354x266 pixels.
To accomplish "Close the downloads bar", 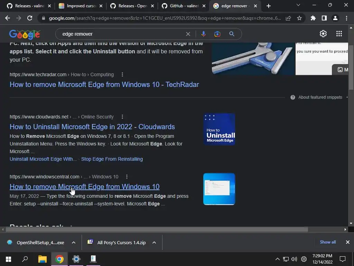I will [x=348, y=242].
